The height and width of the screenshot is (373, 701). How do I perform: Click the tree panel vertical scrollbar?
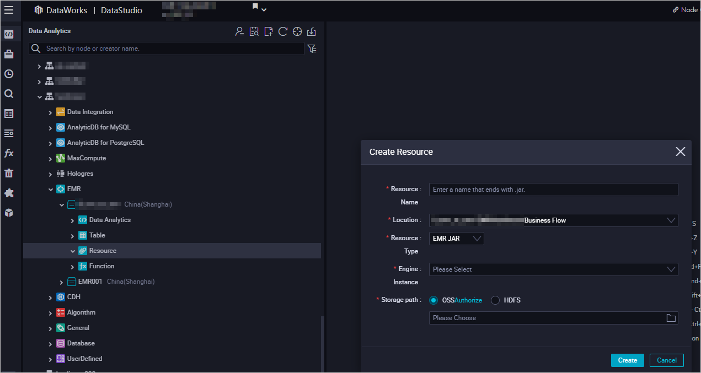pyautogui.click(x=323, y=343)
